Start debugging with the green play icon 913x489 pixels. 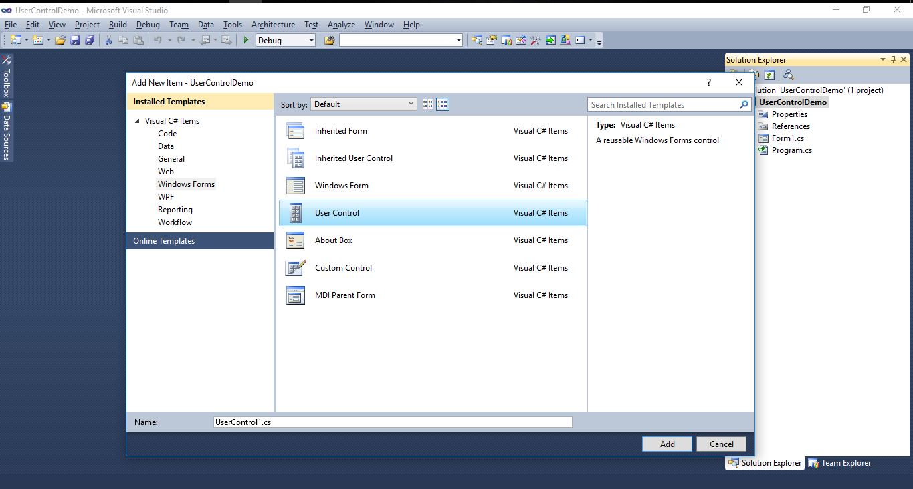246,41
